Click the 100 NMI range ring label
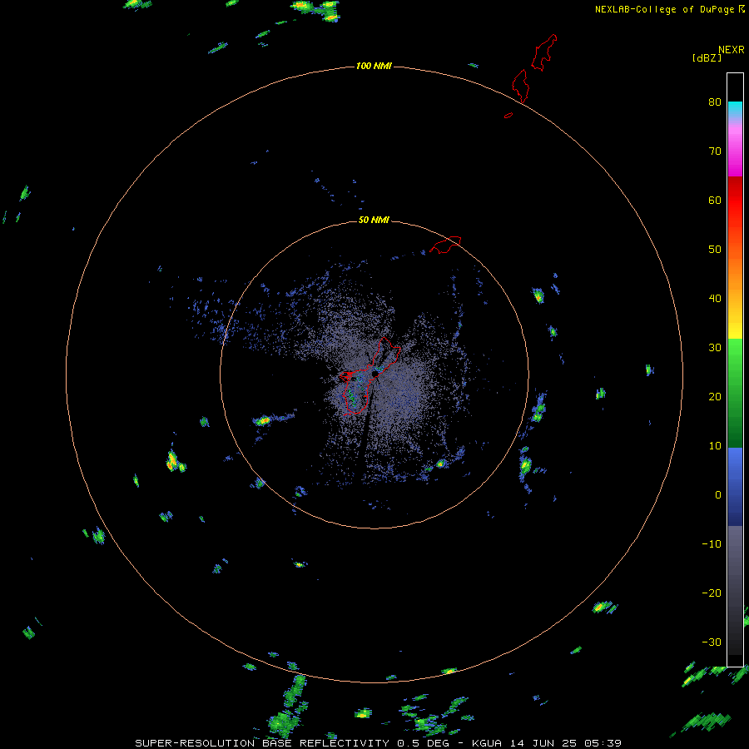Image resolution: width=749 pixels, height=749 pixels. pos(374,66)
